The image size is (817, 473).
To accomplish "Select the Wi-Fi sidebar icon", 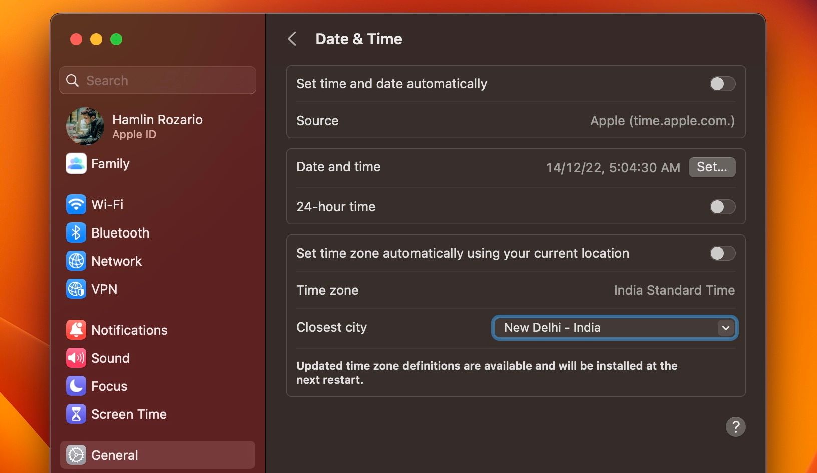I will coord(76,204).
